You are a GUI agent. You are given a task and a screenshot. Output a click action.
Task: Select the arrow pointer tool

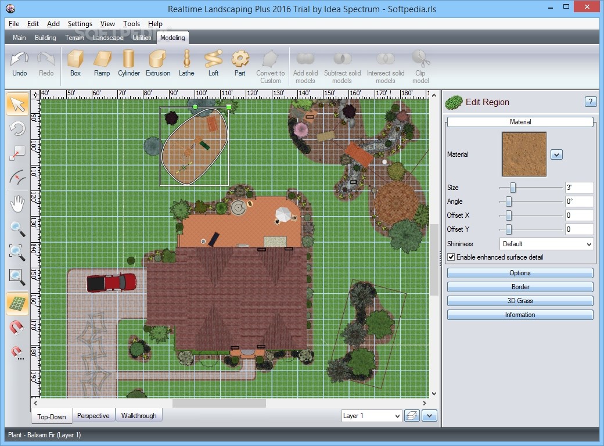point(17,104)
